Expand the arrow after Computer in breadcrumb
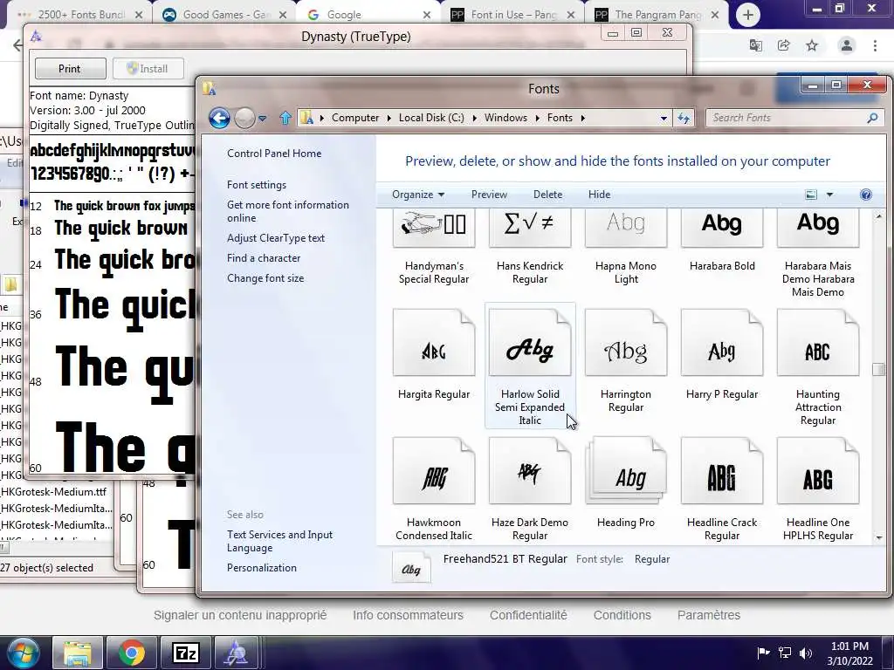This screenshot has width=894, height=670. 389,118
